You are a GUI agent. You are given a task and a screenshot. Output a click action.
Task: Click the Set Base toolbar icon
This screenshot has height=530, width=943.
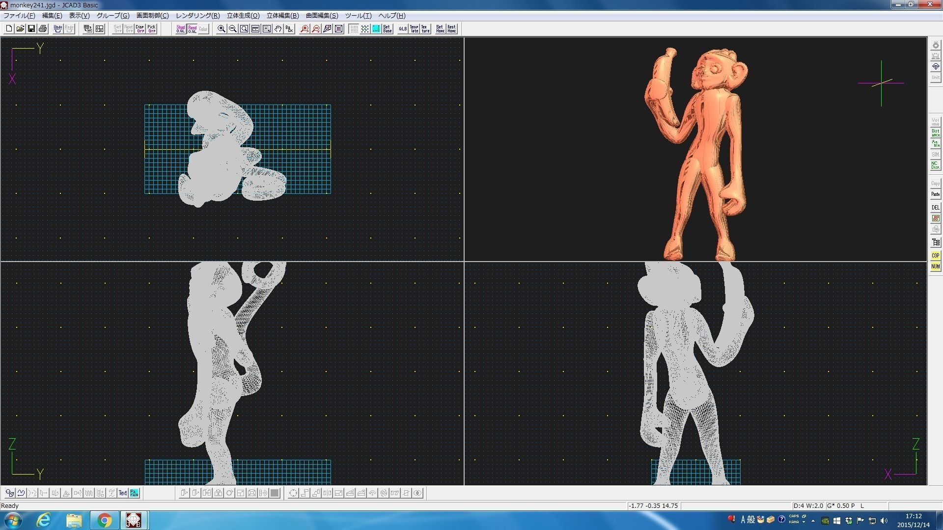click(x=388, y=29)
